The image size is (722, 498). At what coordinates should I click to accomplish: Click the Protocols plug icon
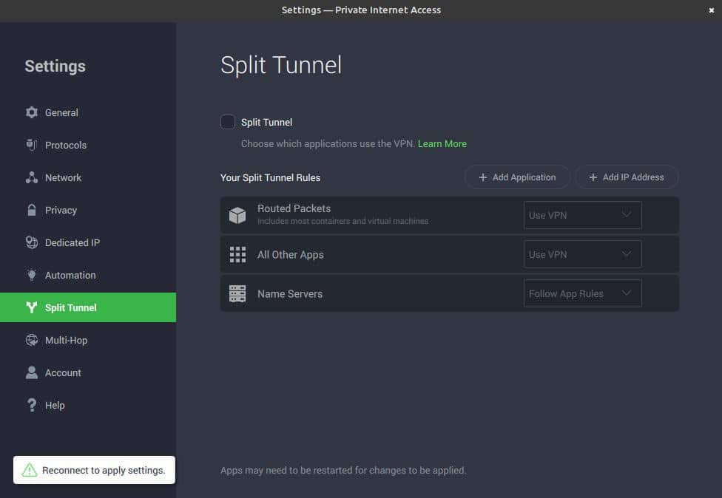pos(31,145)
